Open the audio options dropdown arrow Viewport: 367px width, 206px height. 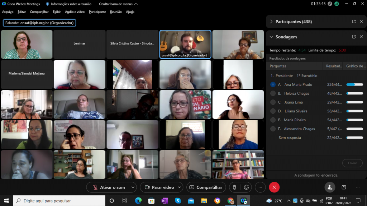(x=133, y=187)
